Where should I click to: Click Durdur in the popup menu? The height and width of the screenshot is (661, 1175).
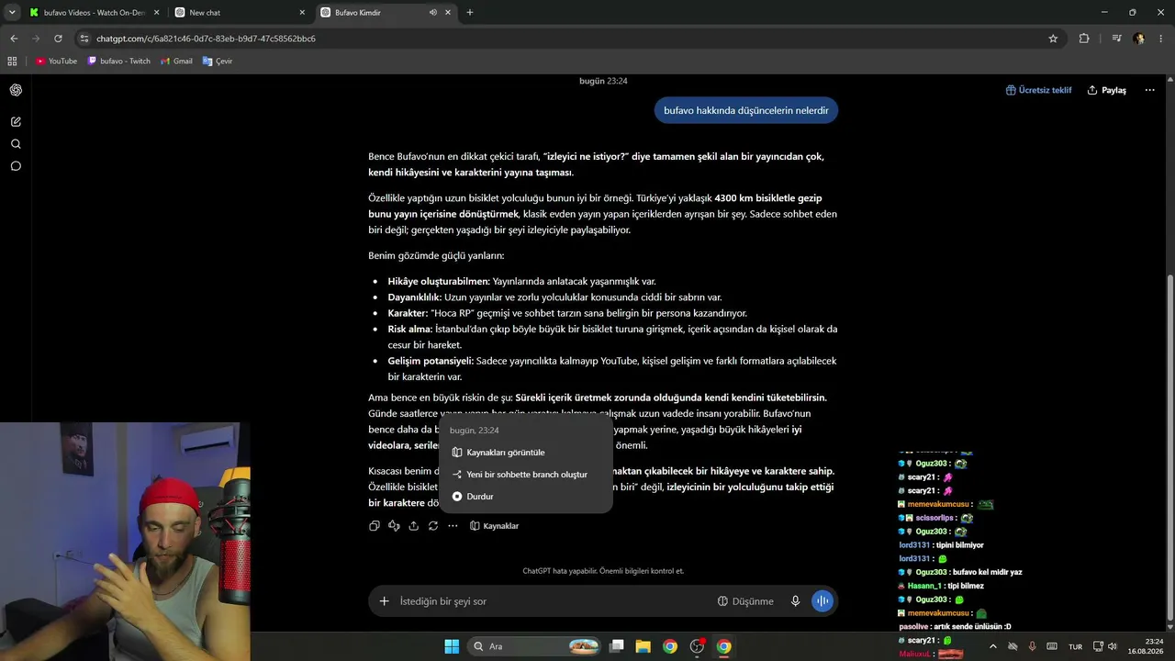point(526,497)
